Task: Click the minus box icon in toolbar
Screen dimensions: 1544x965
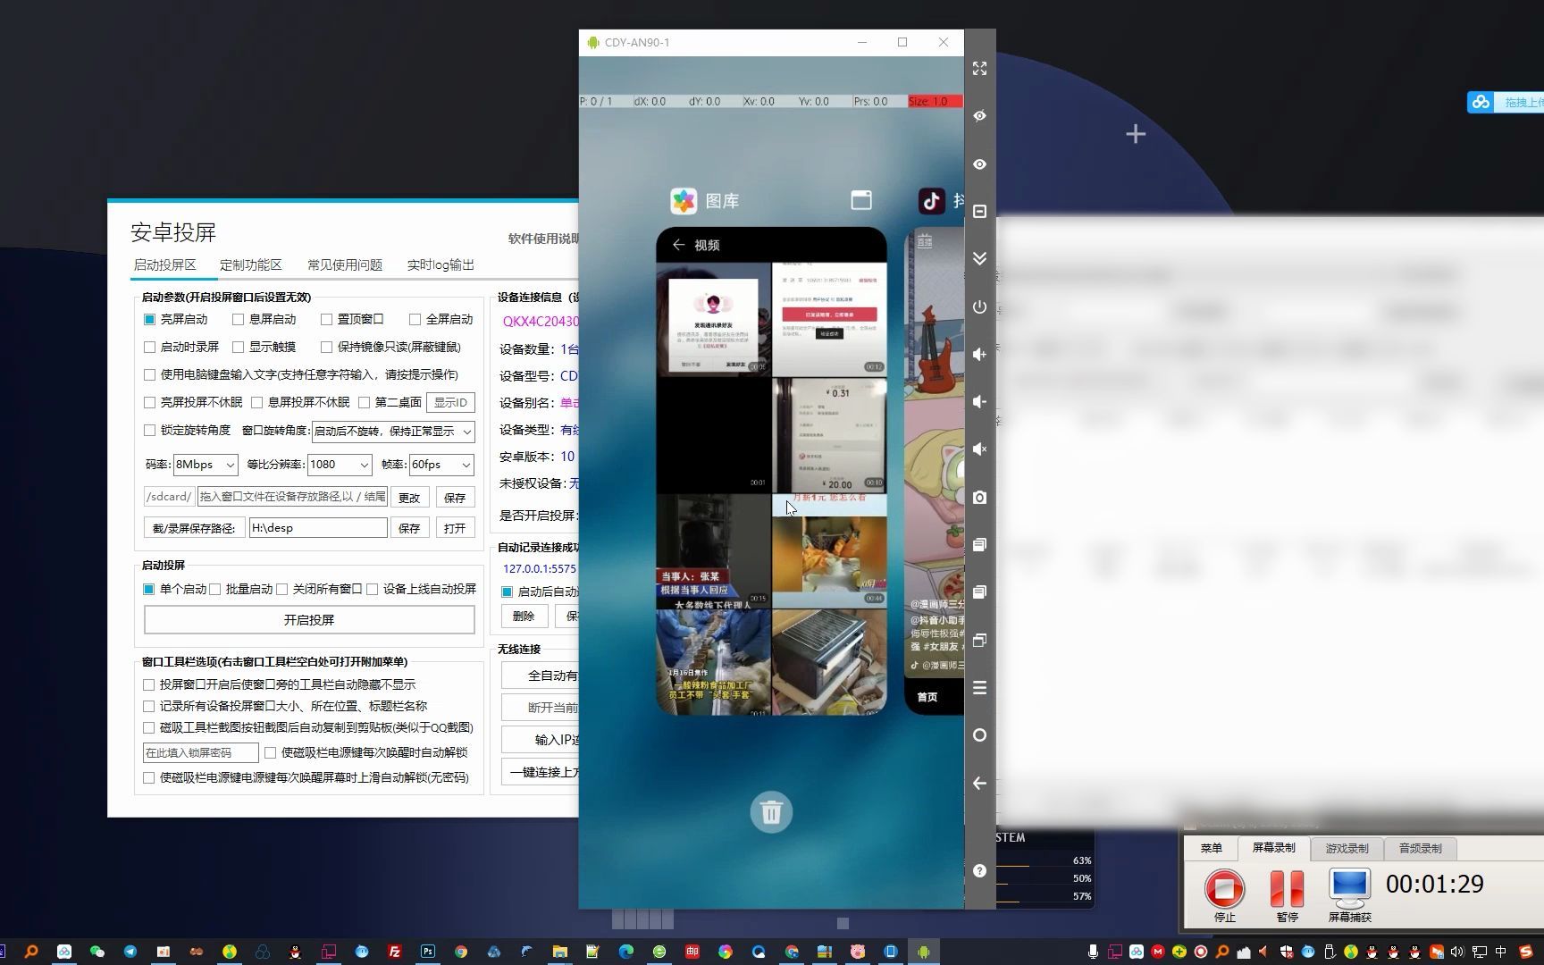Action: (x=979, y=212)
